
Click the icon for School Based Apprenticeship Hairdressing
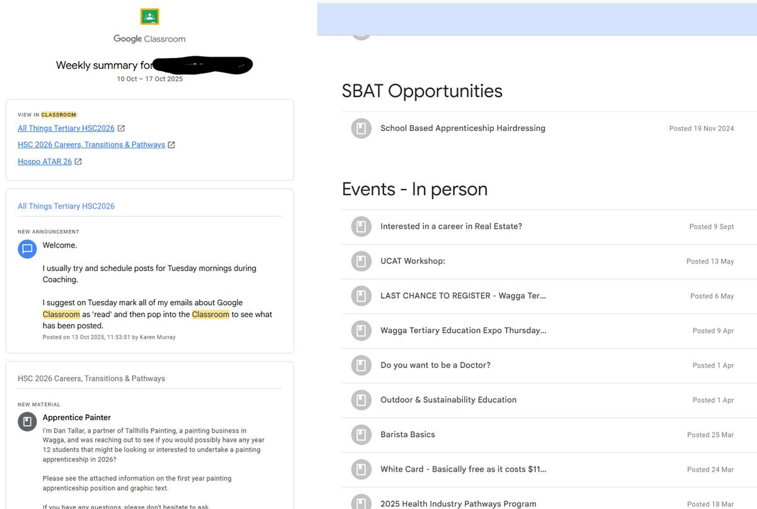click(x=361, y=128)
